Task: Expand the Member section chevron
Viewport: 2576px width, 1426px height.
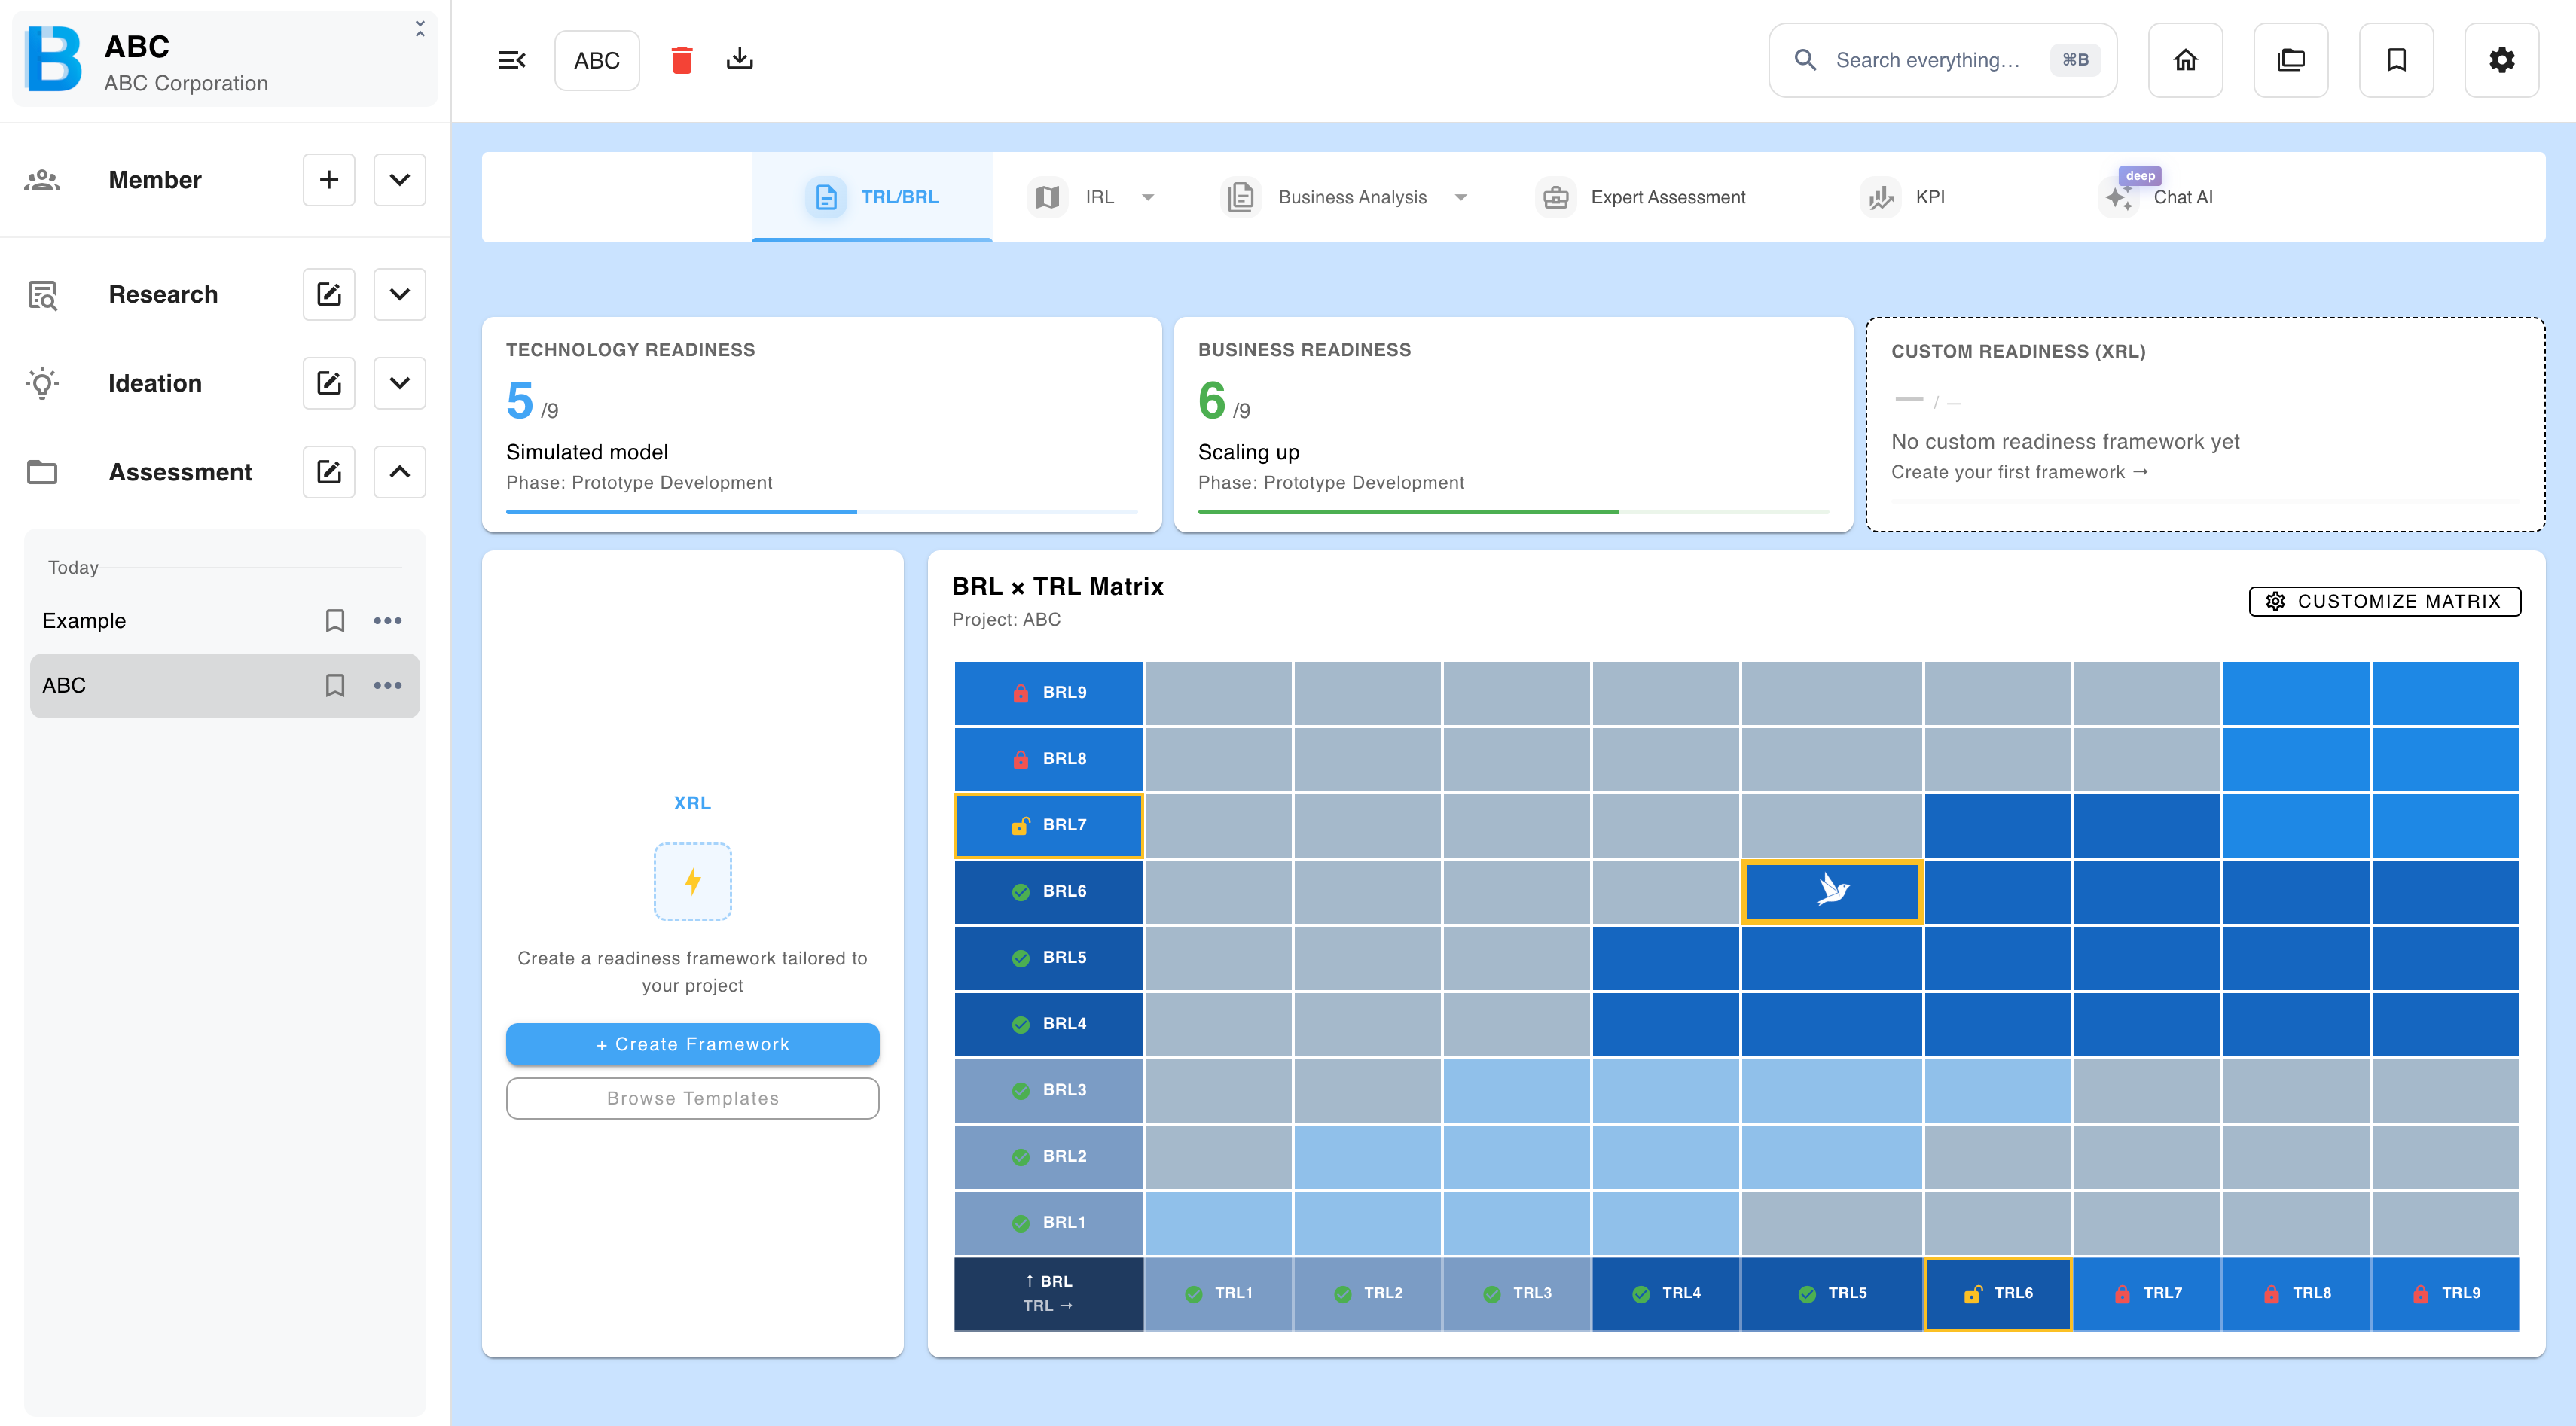Action: [399, 180]
